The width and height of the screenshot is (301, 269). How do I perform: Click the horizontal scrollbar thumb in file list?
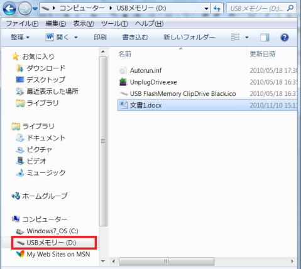[x=167, y=261]
